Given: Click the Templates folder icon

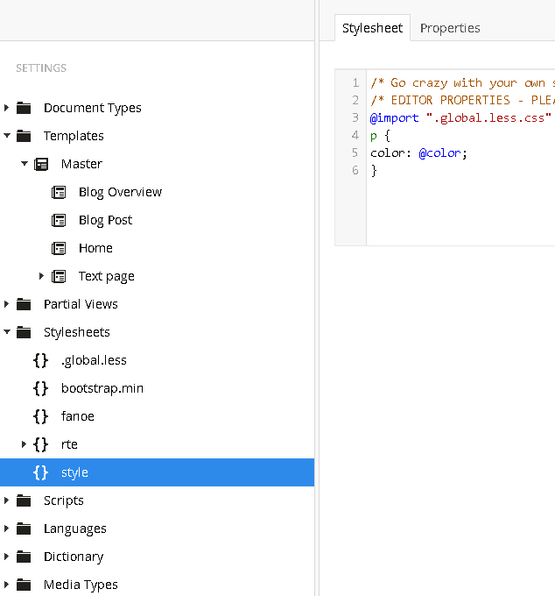Looking at the screenshot, I should 24,136.
